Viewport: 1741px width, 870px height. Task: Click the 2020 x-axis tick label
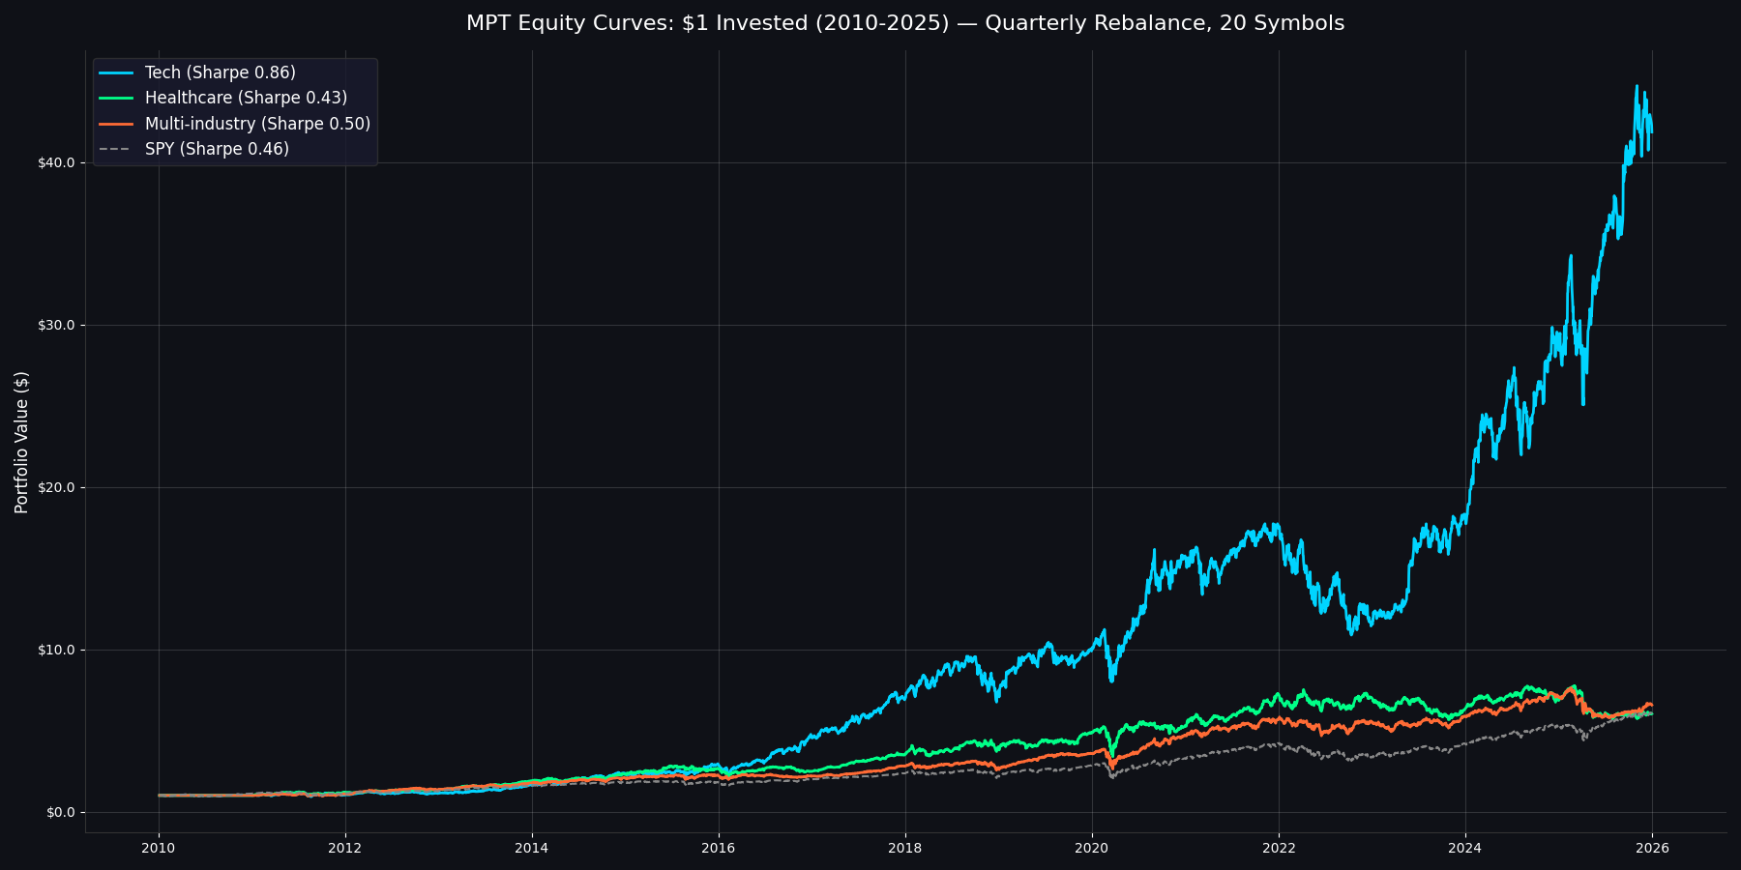point(1092,849)
